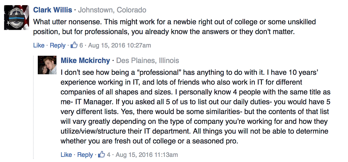
Task: Click the "seasoned pro" closing sentence
Action: tap(149, 141)
